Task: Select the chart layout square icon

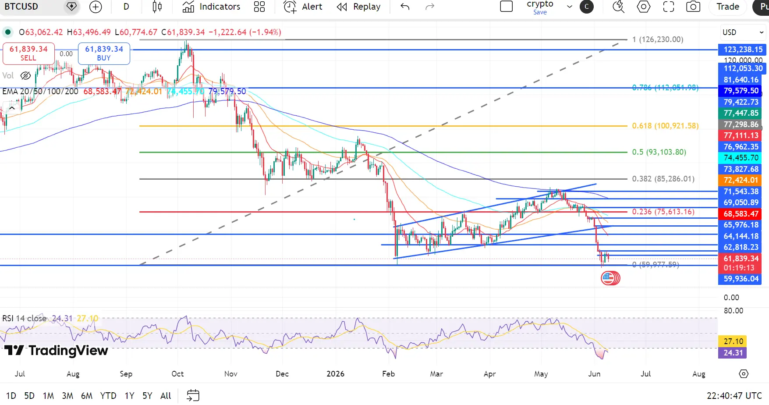Action: (x=507, y=7)
